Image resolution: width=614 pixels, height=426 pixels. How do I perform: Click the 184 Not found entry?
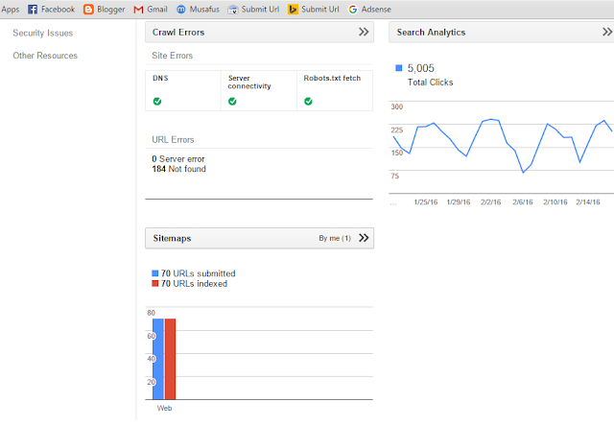pyautogui.click(x=179, y=169)
